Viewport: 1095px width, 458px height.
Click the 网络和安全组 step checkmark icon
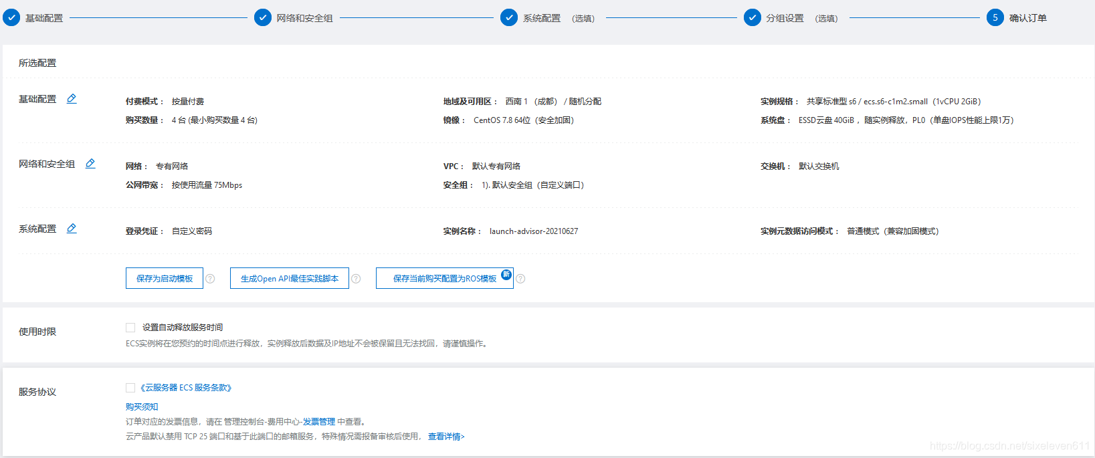coord(263,18)
